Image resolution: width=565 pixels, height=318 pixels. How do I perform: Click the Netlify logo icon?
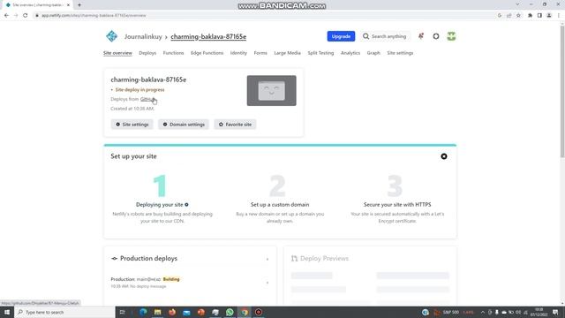112,36
